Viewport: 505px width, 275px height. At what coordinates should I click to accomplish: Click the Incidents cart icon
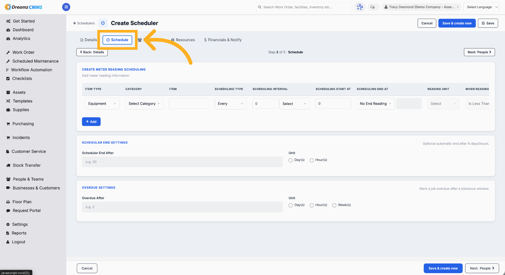[x=8, y=138]
